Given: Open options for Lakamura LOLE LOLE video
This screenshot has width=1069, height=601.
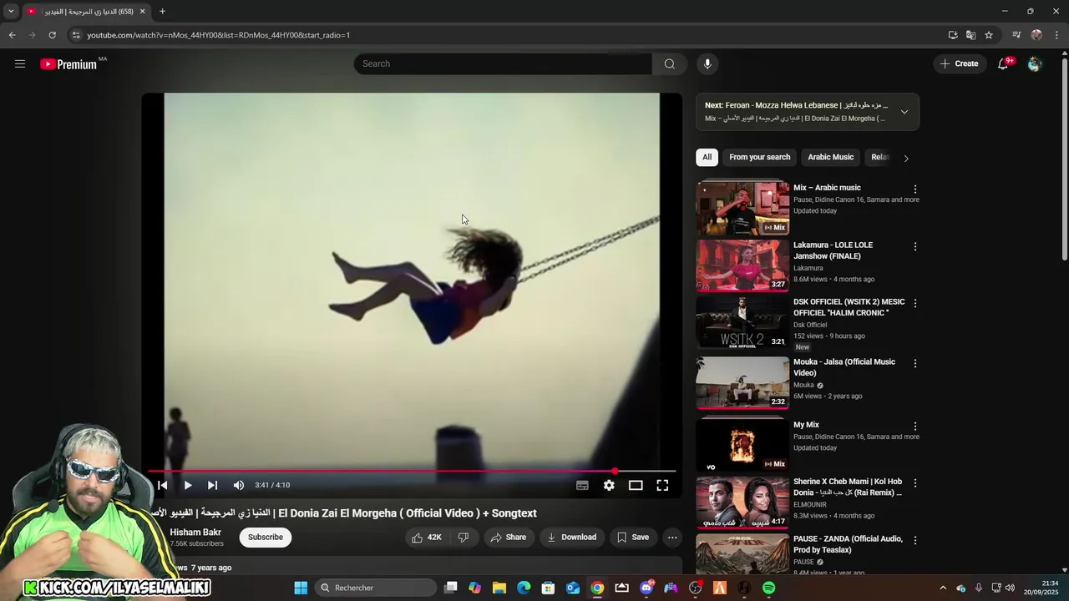Looking at the screenshot, I should pyautogui.click(x=915, y=247).
